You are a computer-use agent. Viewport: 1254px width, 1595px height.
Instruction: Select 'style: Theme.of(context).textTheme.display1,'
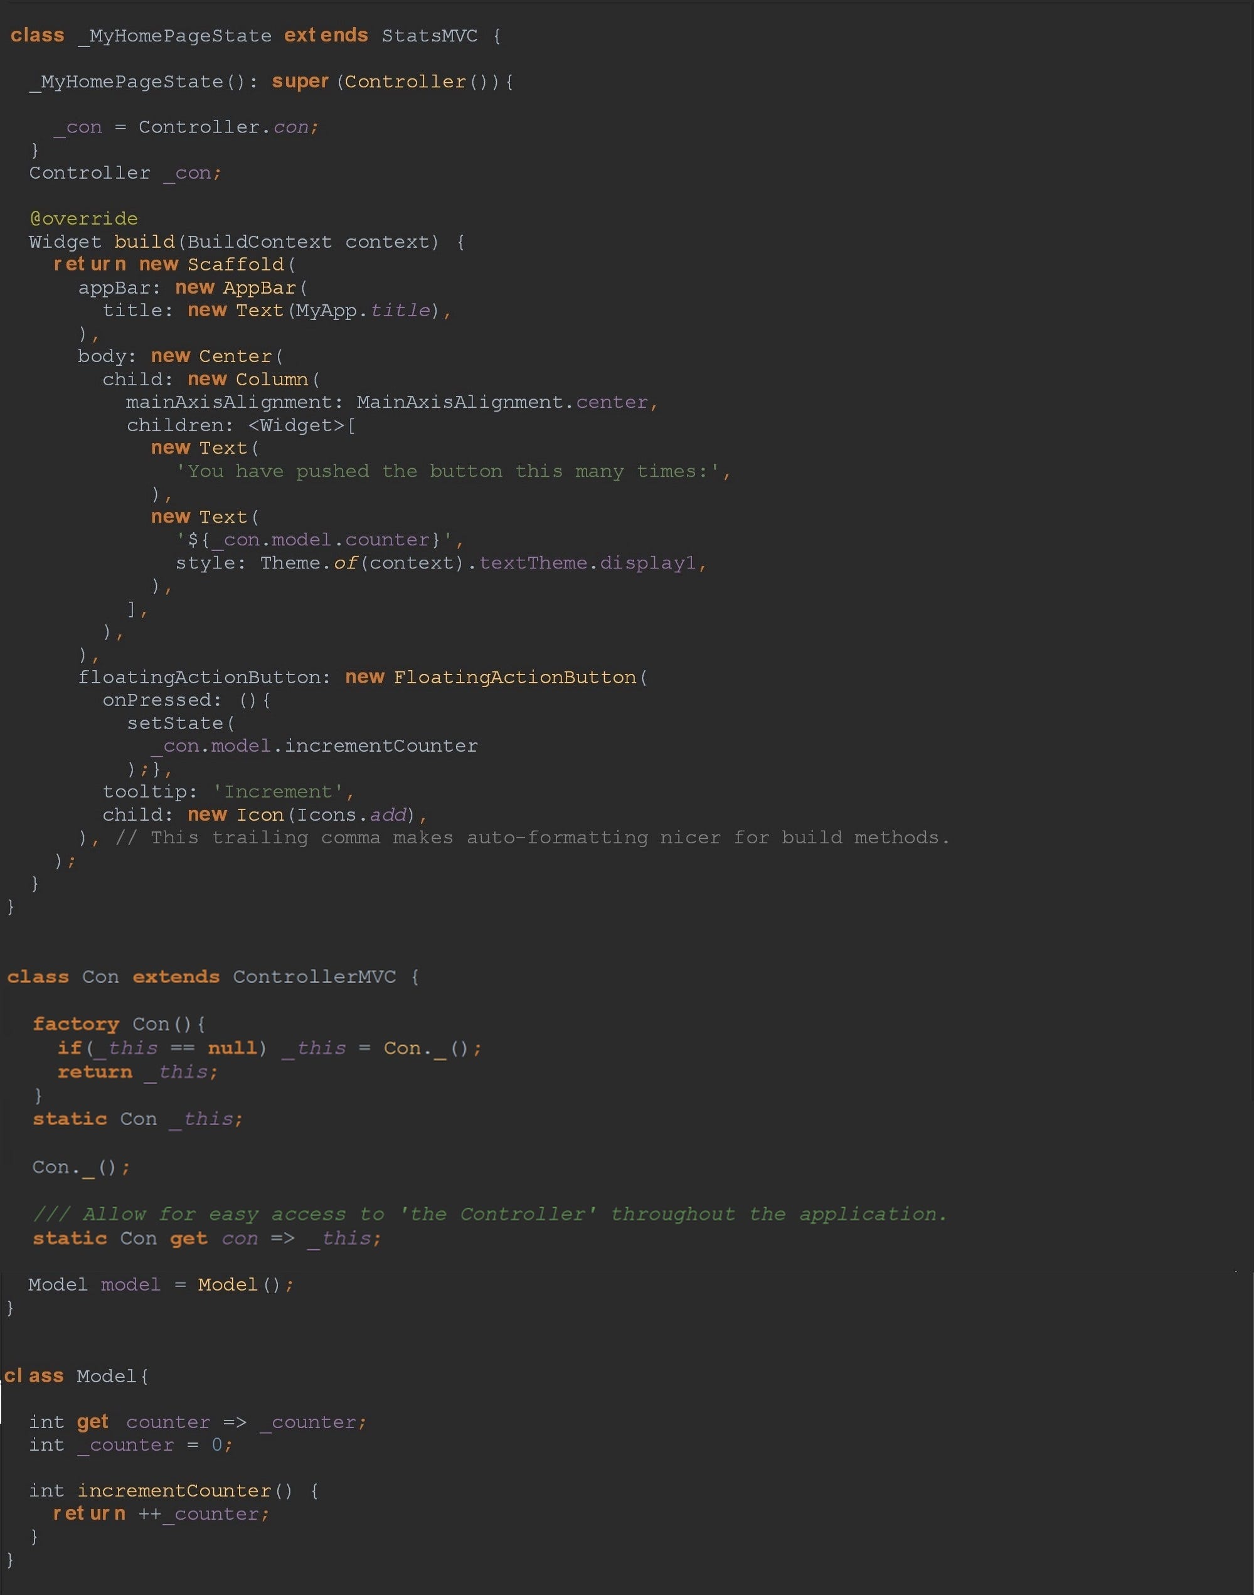tap(440, 563)
